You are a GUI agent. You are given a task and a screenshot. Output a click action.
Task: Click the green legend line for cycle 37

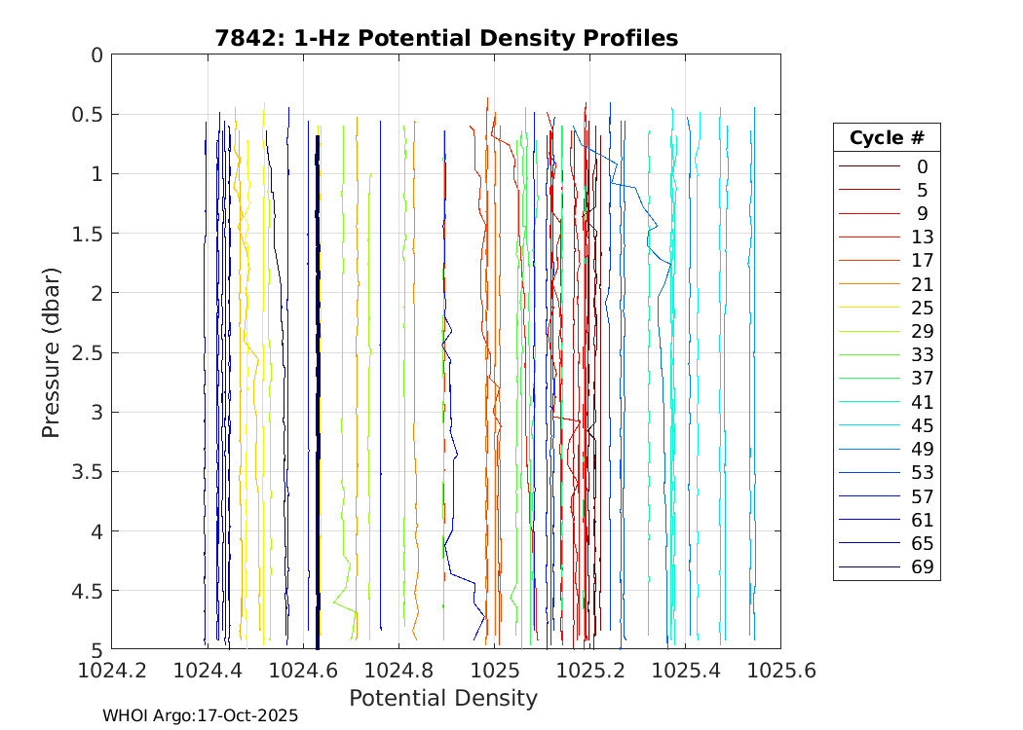[869, 379]
